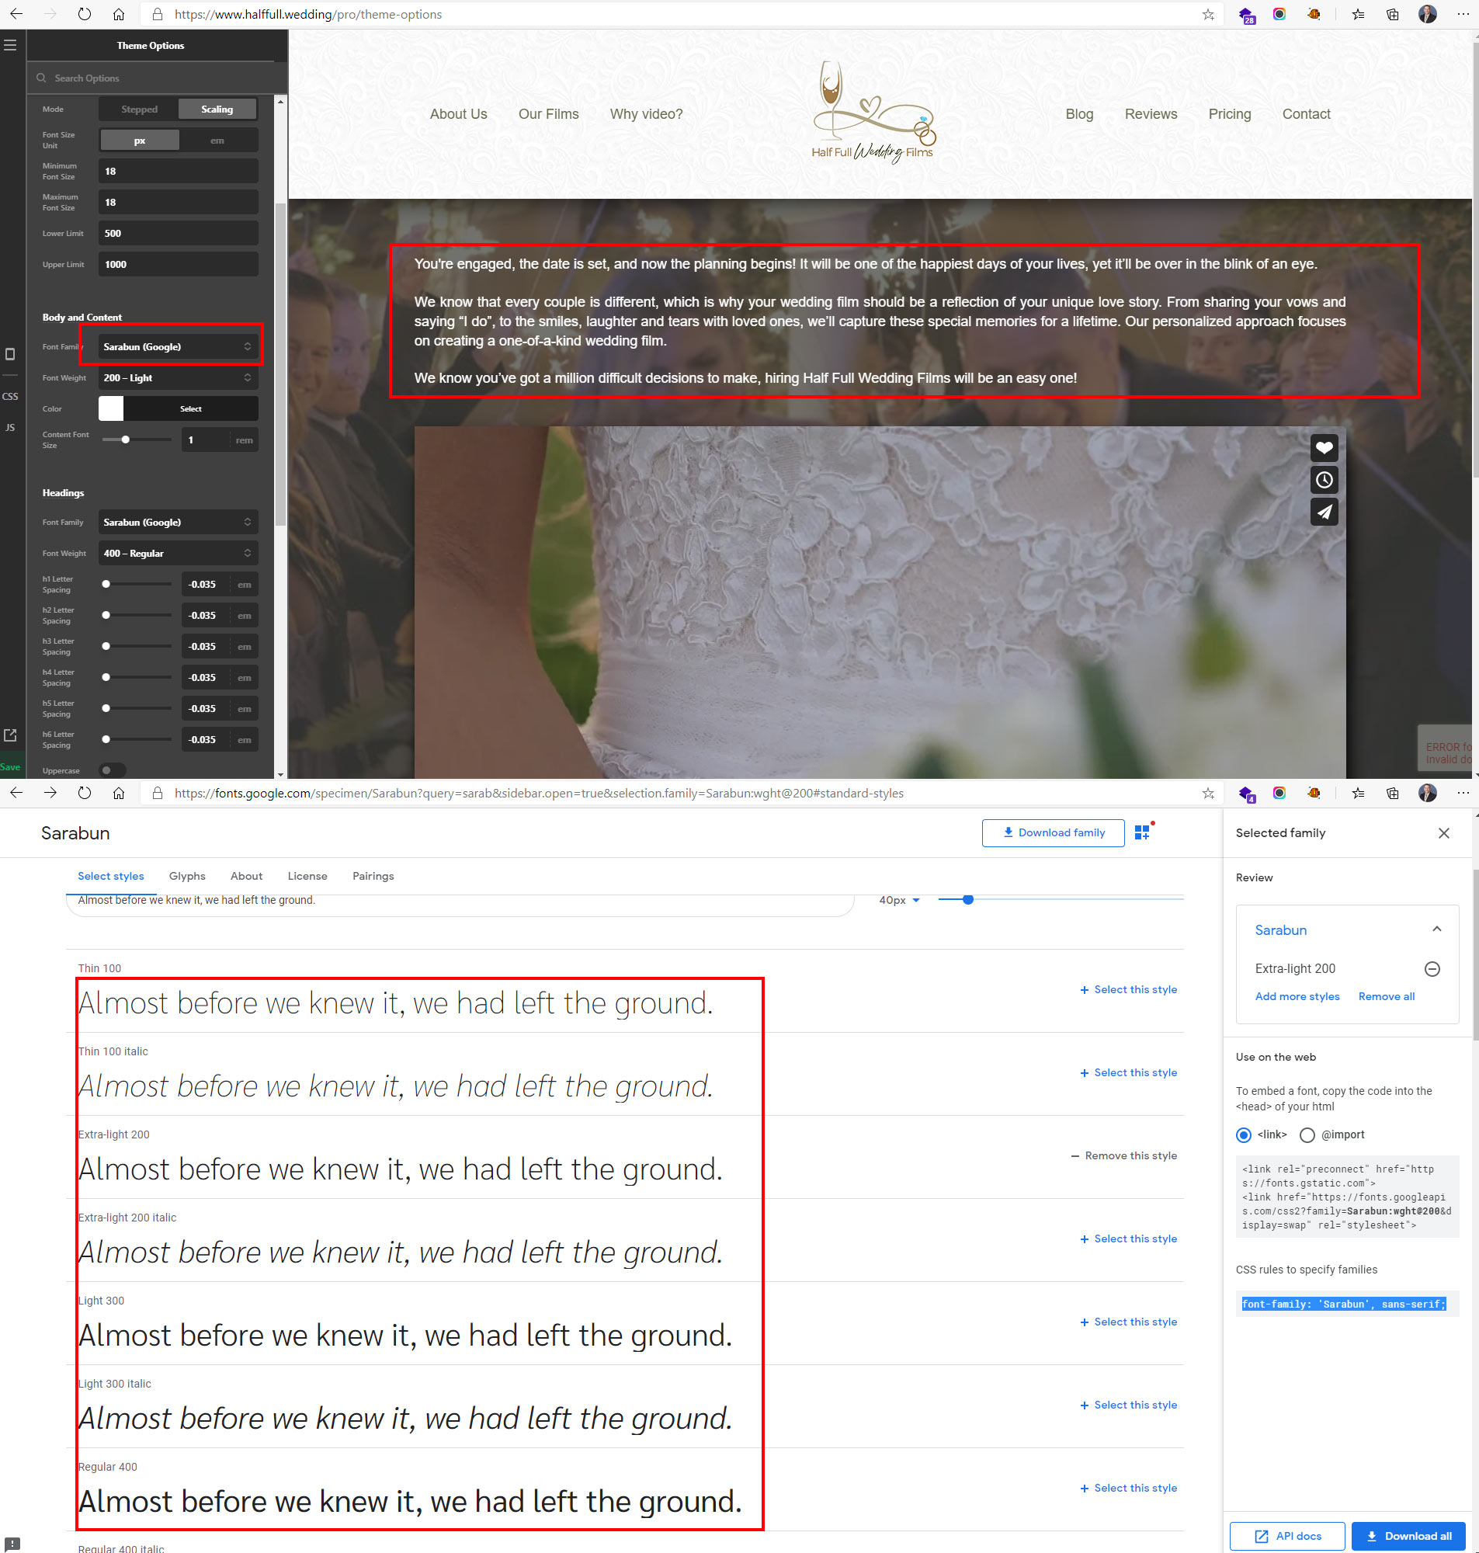Click the white body Color swatch

tap(110, 408)
